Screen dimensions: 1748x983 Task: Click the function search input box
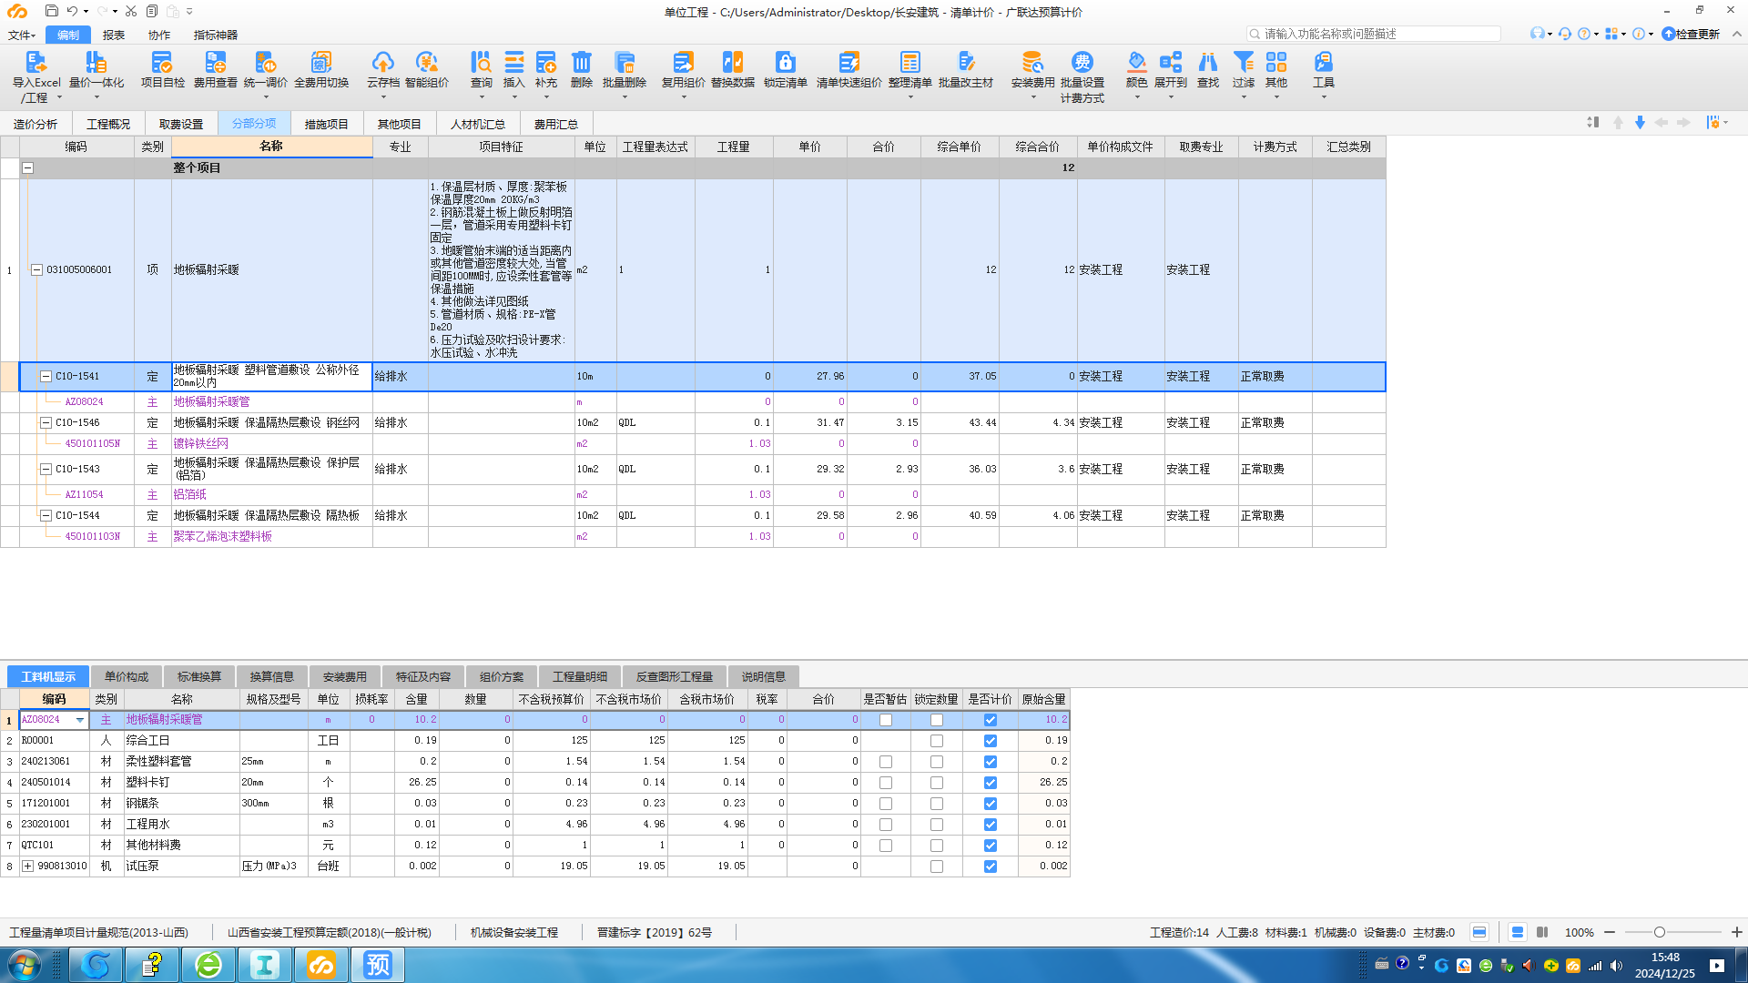1374,34
